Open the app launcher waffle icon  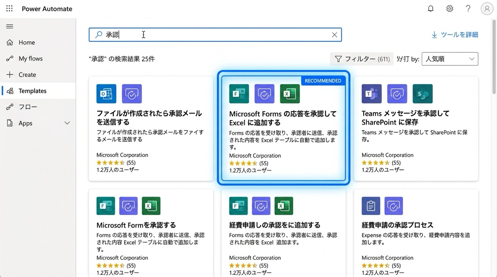point(9,9)
